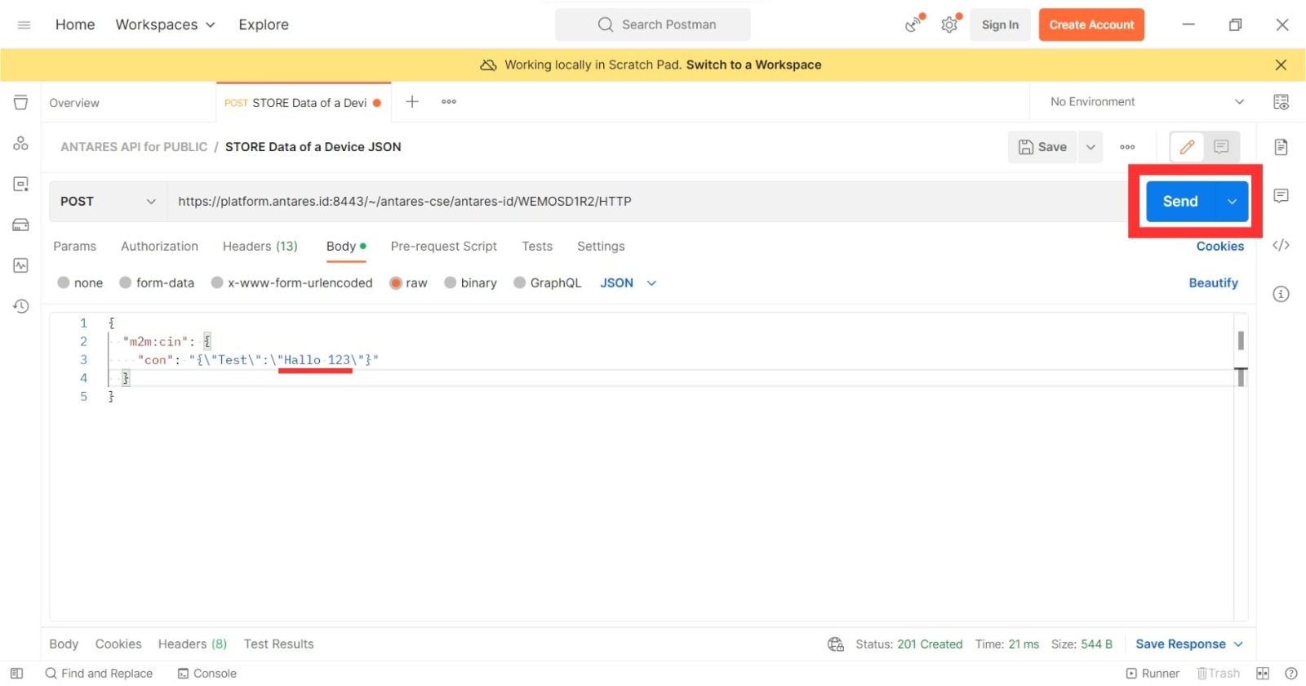Open Console in the status bar
Image resolution: width=1306 pixels, height=686 pixels.
pyautogui.click(x=207, y=674)
